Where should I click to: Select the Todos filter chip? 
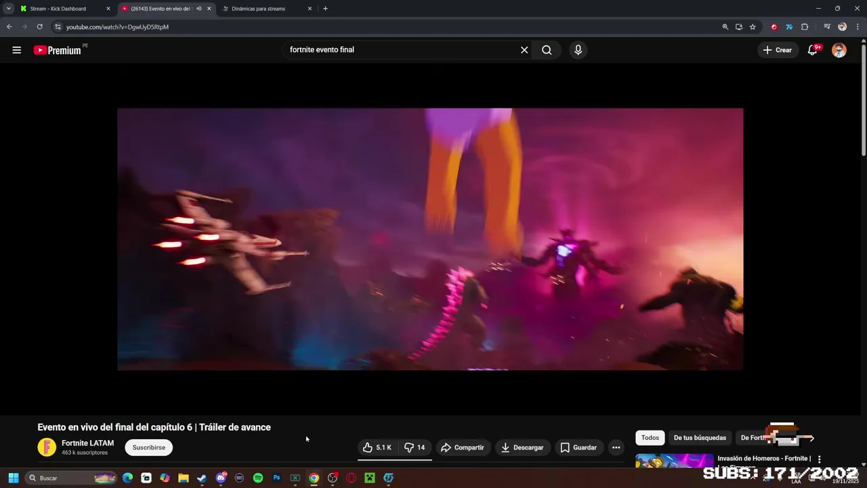tap(650, 438)
